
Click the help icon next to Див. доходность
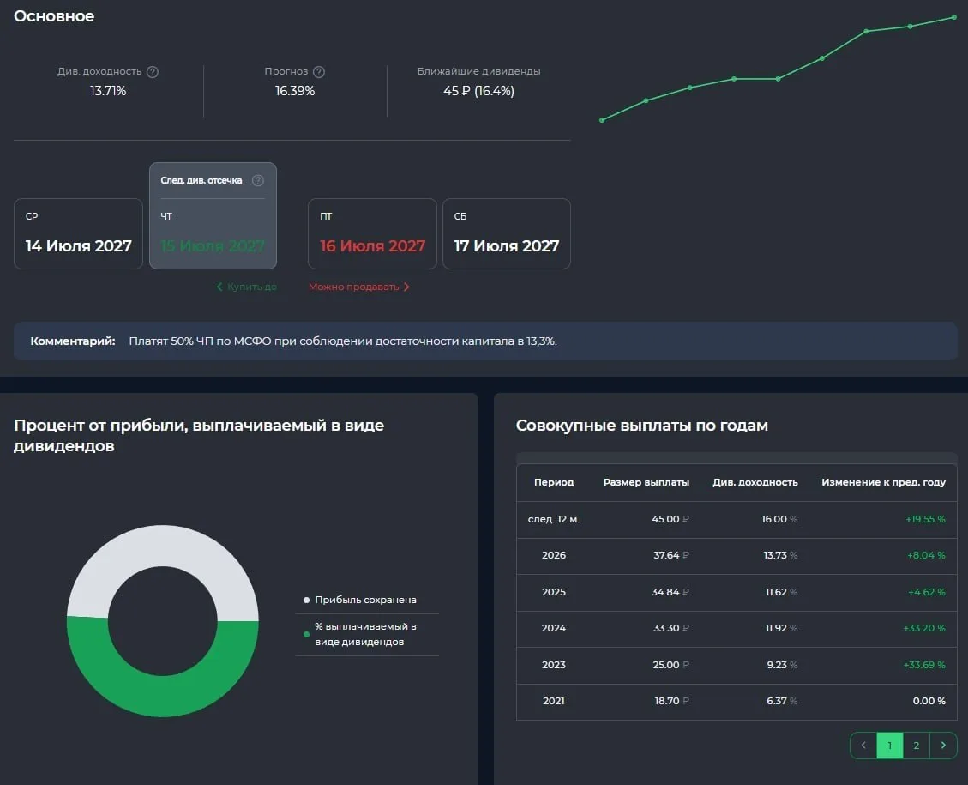point(153,72)
